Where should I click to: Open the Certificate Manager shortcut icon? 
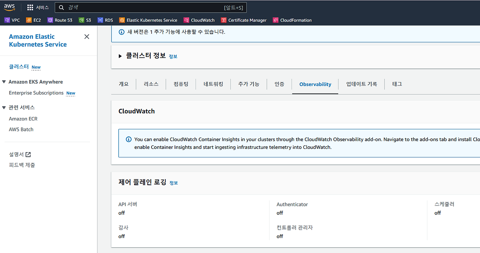point(223,20)
